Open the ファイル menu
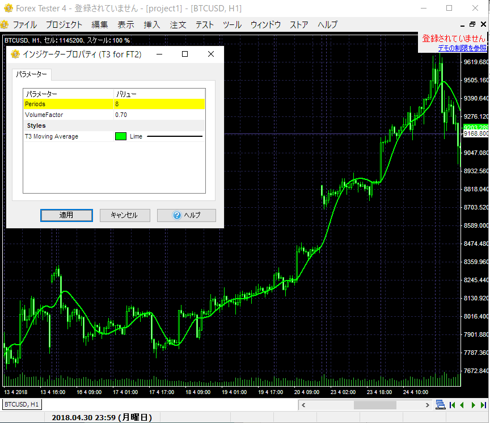Image resolution: width=490 pixels, height=423 pixels. pyautogui.click(x=25, y=25)
